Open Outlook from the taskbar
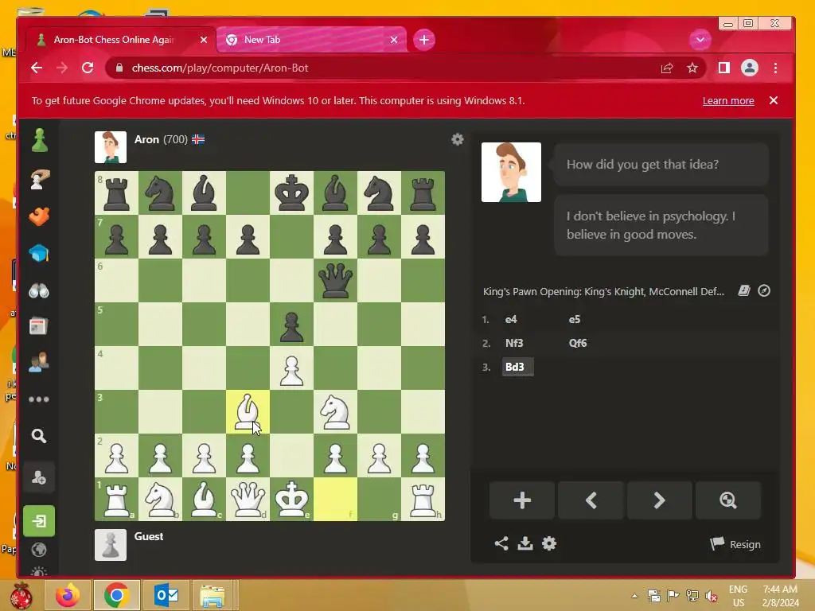This screenshot has height=611, width=815. [x=166, y=595]
